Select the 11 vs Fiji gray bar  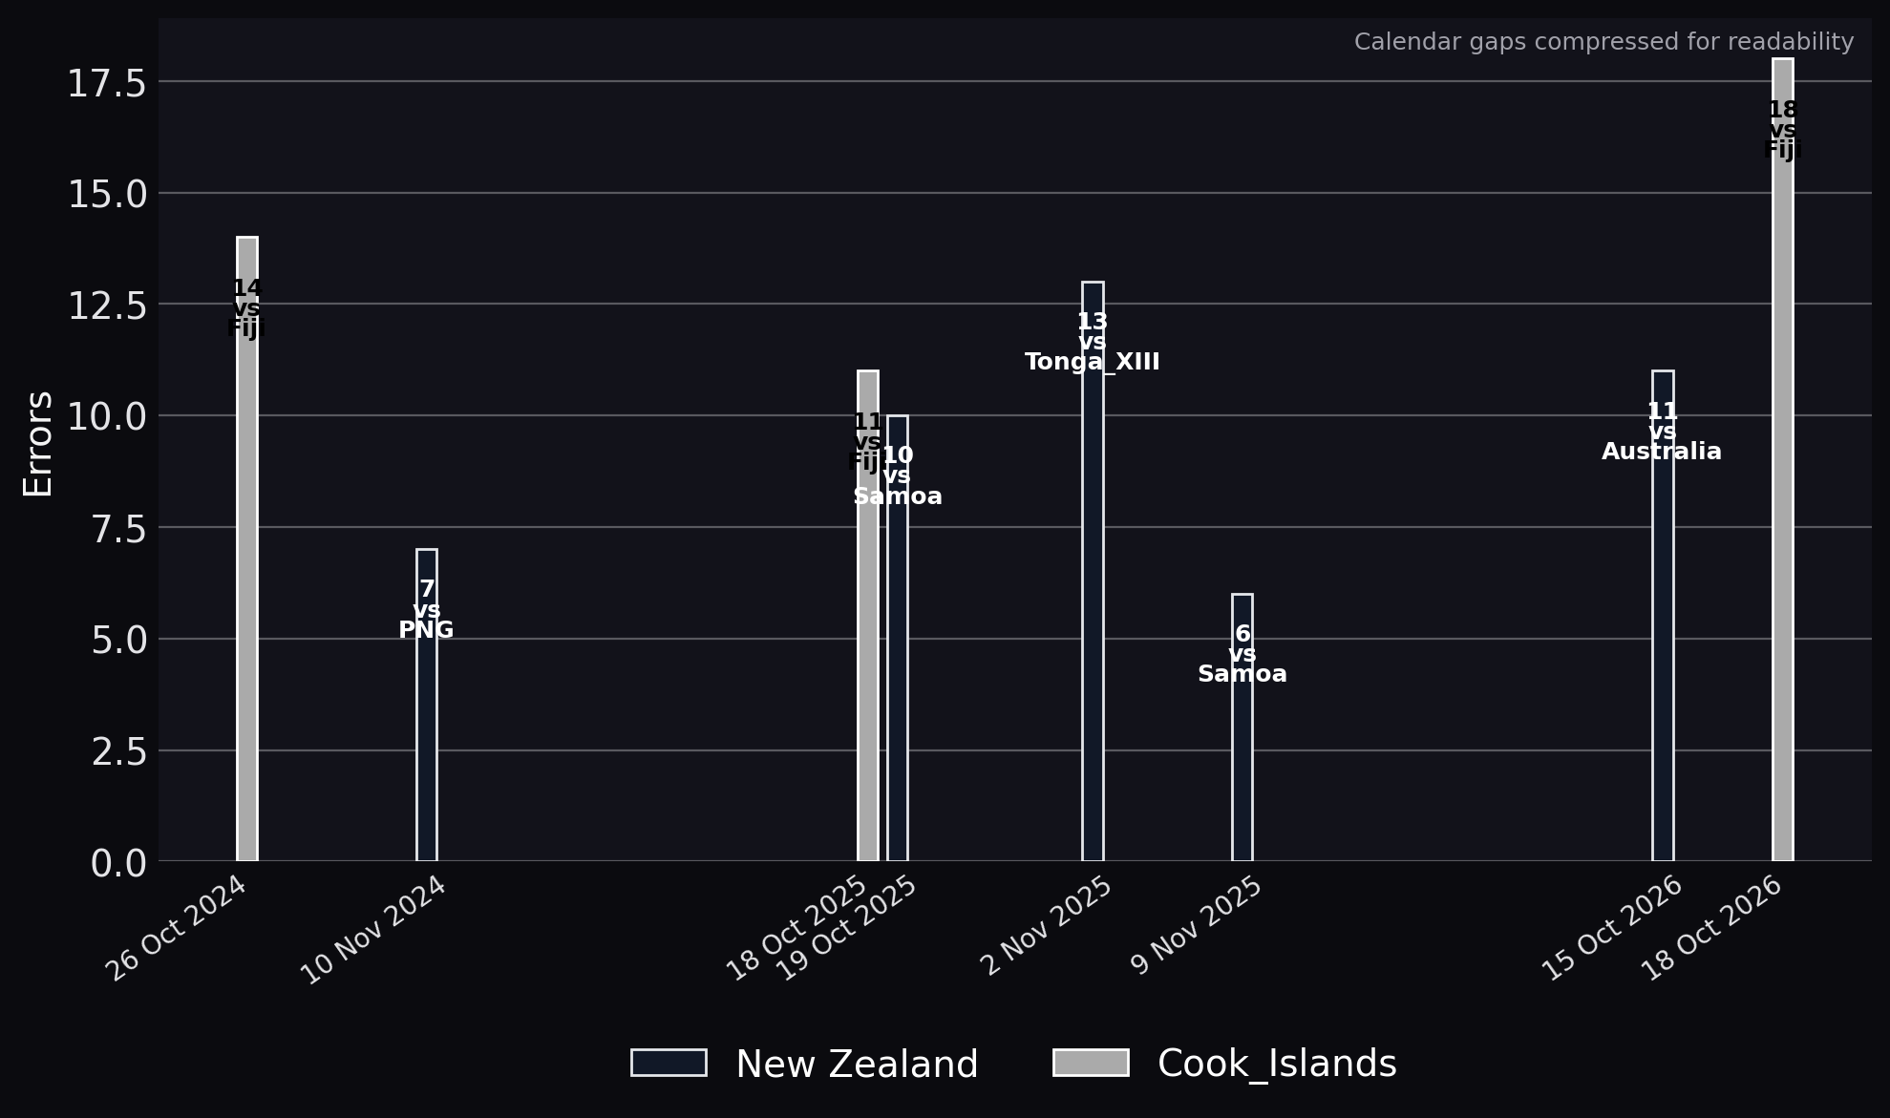[868, 616]
